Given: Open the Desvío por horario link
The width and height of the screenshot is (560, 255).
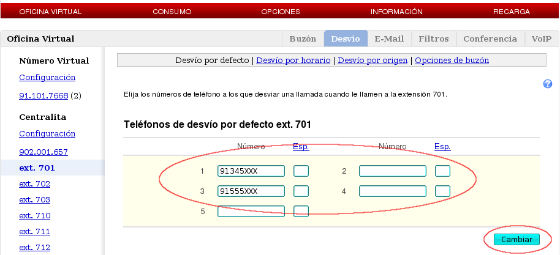Looking at the screenshot, I should 293,61.
